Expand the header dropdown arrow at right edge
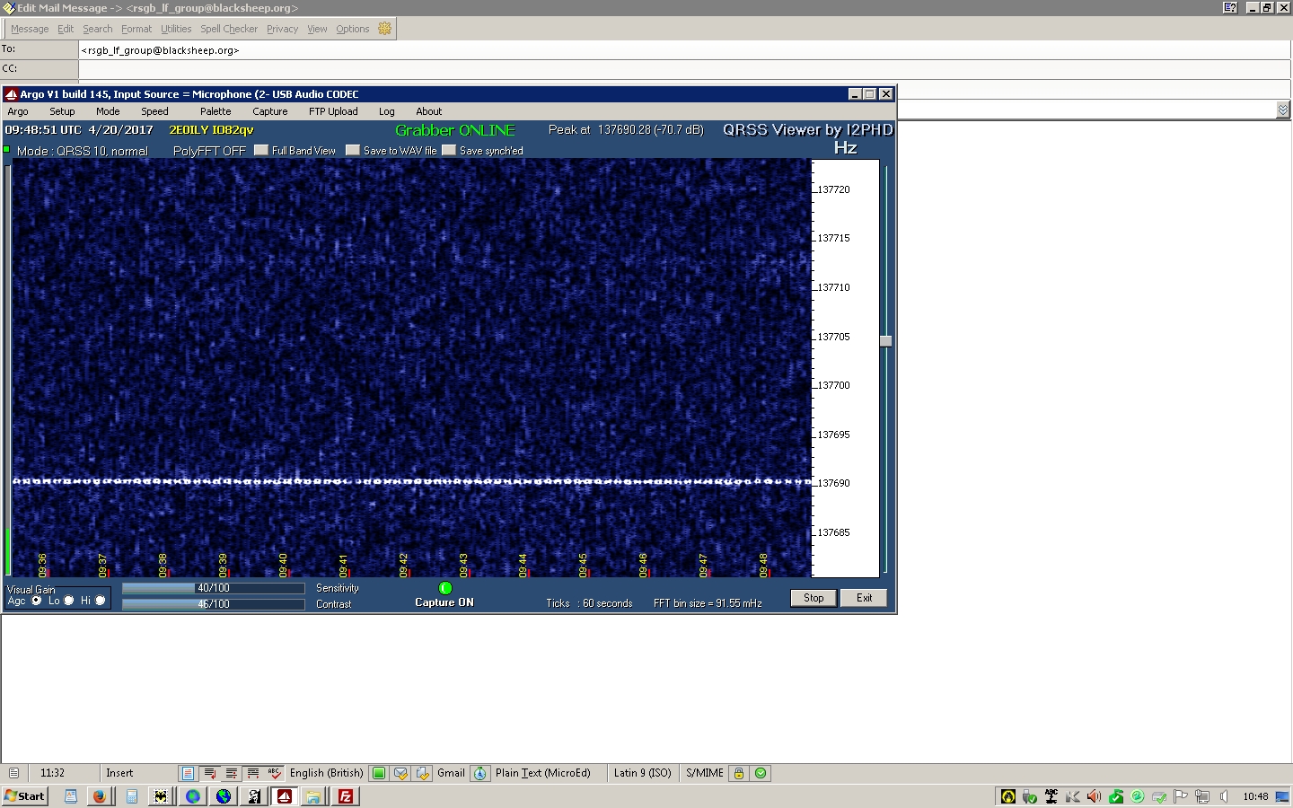 click(x=1283, y=110)
